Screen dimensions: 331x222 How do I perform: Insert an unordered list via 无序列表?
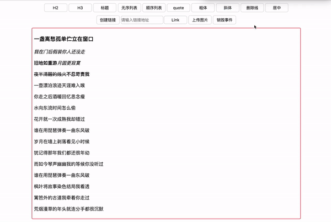click(x=129, y=8)
